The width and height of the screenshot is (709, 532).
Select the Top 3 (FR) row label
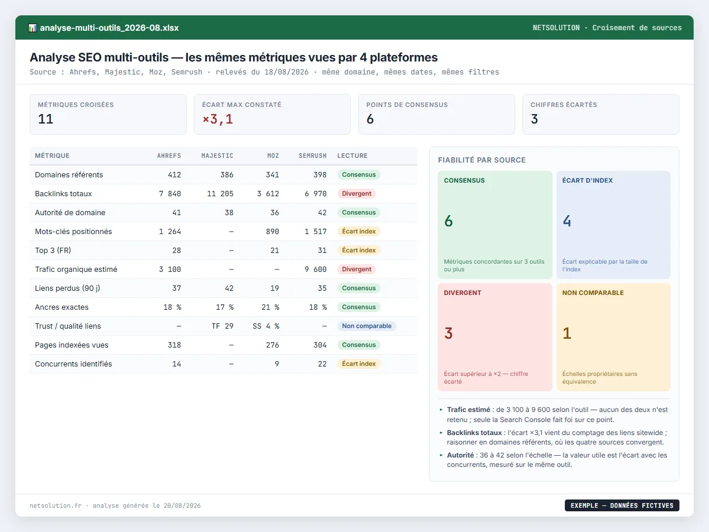53,251
